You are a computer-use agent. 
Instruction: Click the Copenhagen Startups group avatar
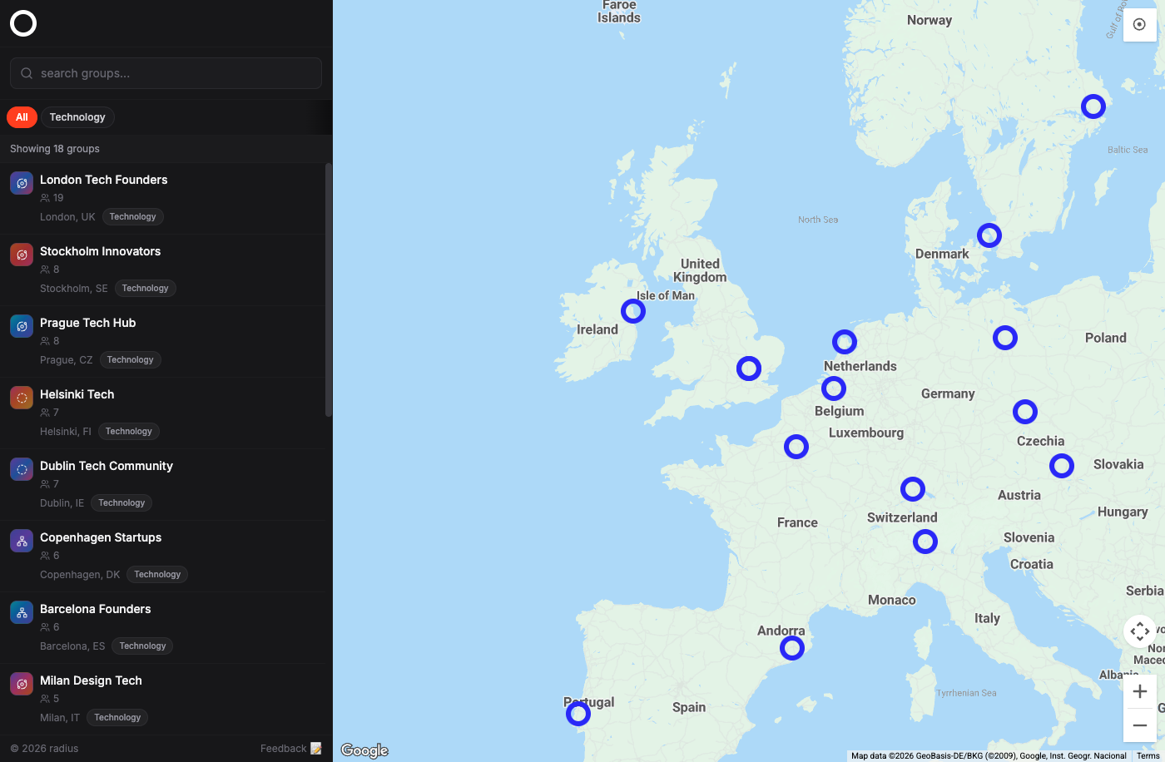21,540
